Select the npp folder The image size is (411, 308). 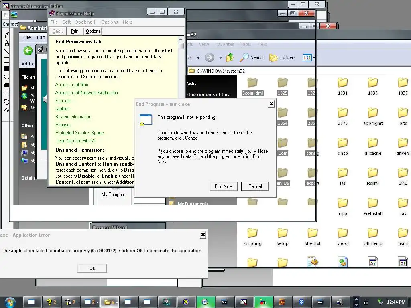click(343, 207)
